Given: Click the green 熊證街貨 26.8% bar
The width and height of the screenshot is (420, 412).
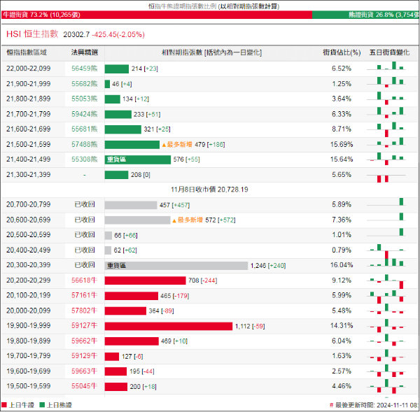Looking at the screenshot, I should (365, 15).
